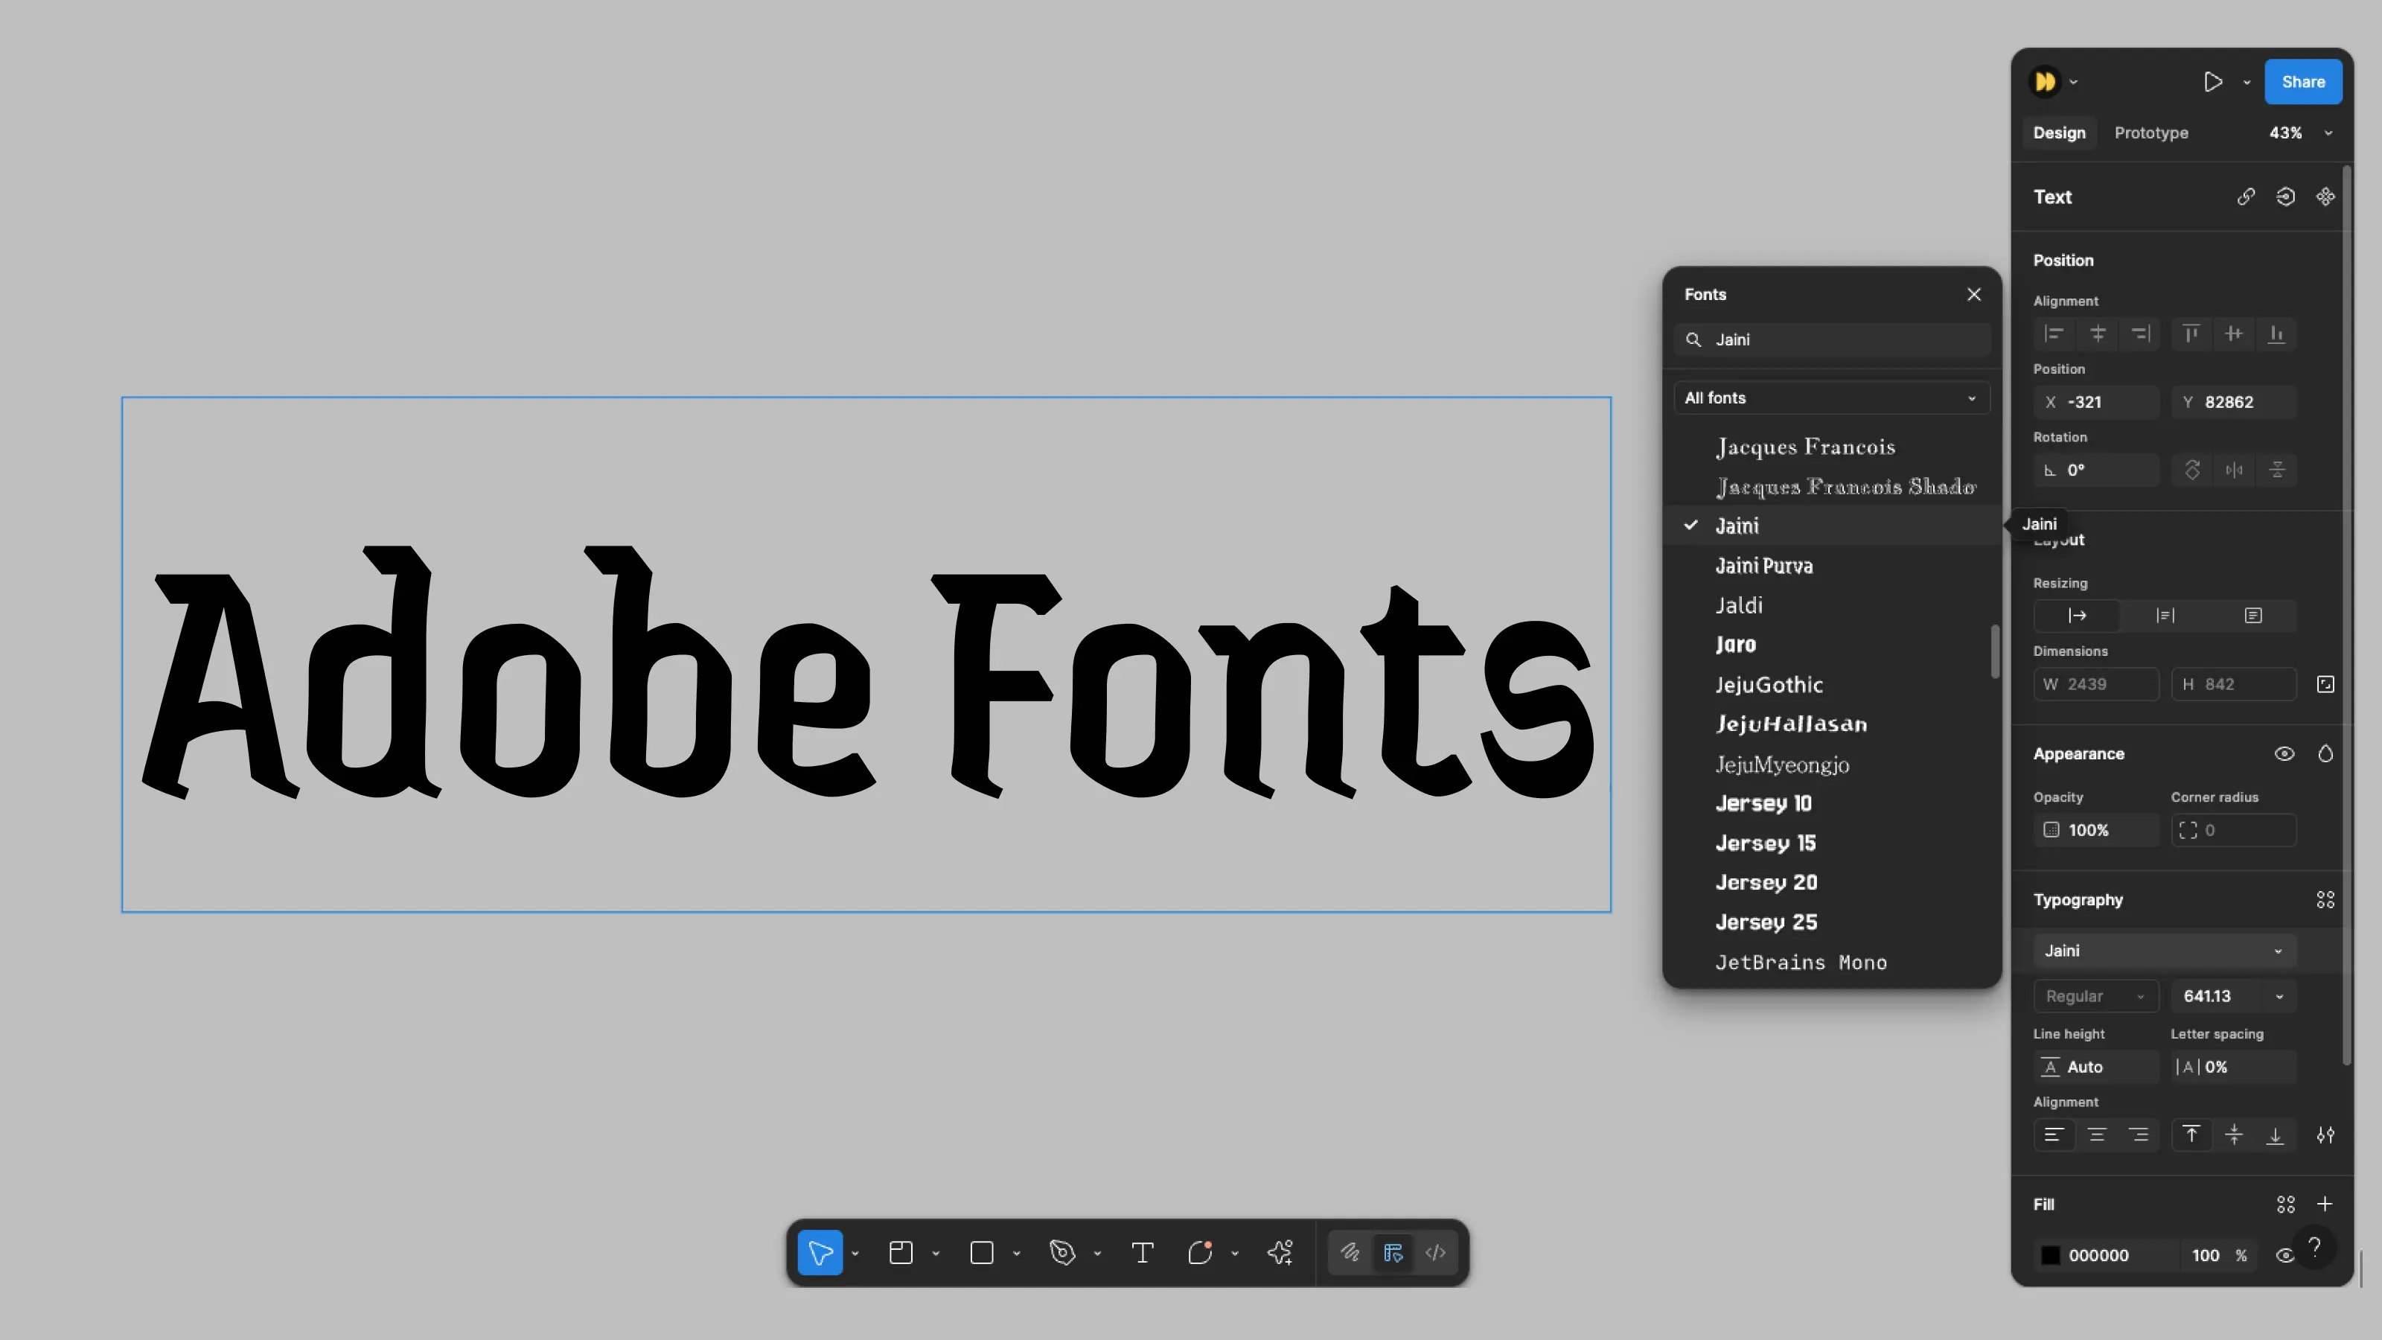Choose Jaini Purva font
2382x1340 pixels.
(x=1831, y=566)
